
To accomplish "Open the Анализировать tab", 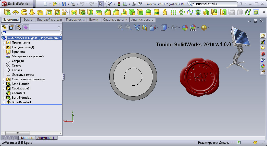I will (x=142, y=20).
